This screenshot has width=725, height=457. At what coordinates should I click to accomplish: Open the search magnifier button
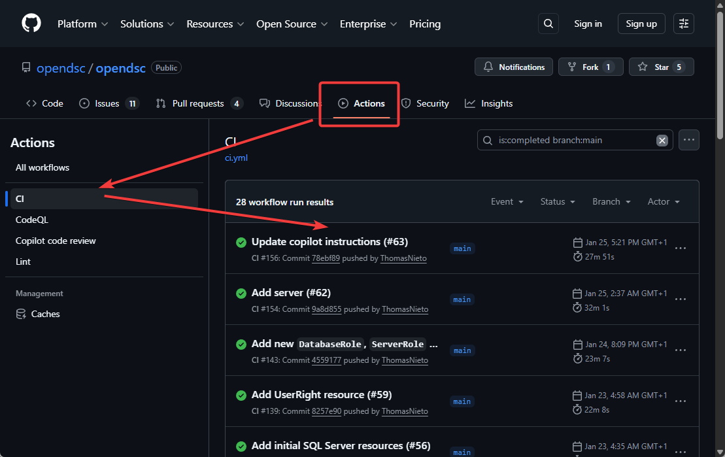click(x=548, y=24)
